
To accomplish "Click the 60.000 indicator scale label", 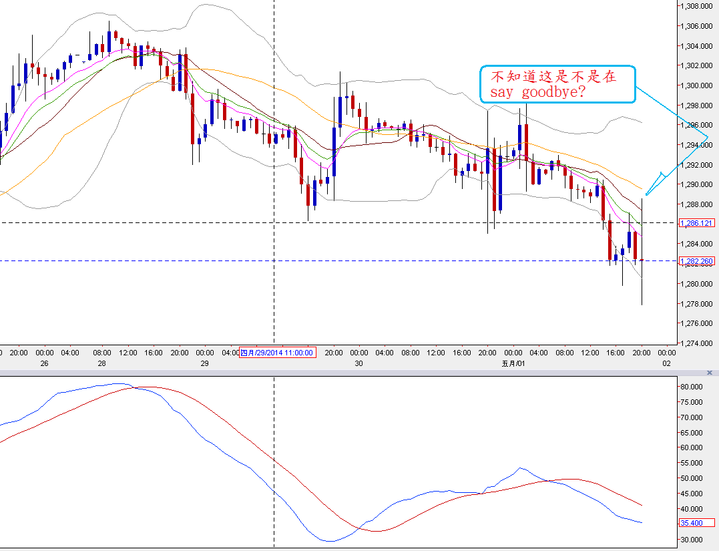I will coord(691,447).
